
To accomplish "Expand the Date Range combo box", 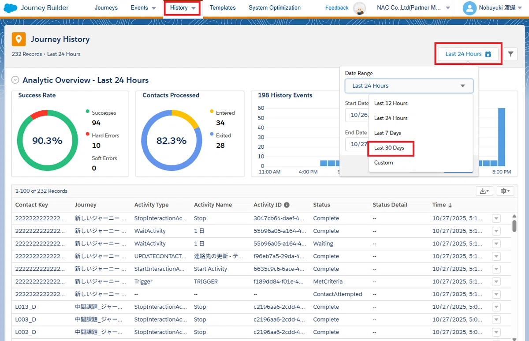I will click(x=409, y=86).
